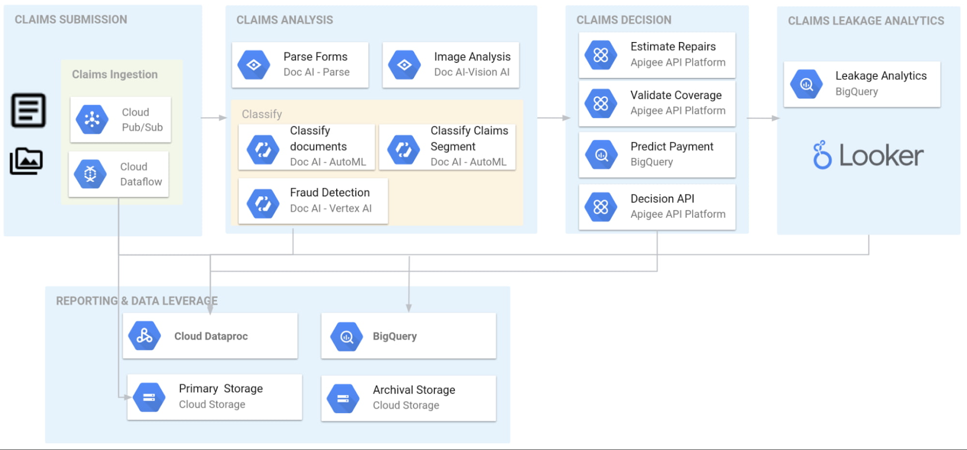This screenshot has height=450, width=967.
Task: Click the Parse Forms Doc AI icon
Action: click(254, 65)
